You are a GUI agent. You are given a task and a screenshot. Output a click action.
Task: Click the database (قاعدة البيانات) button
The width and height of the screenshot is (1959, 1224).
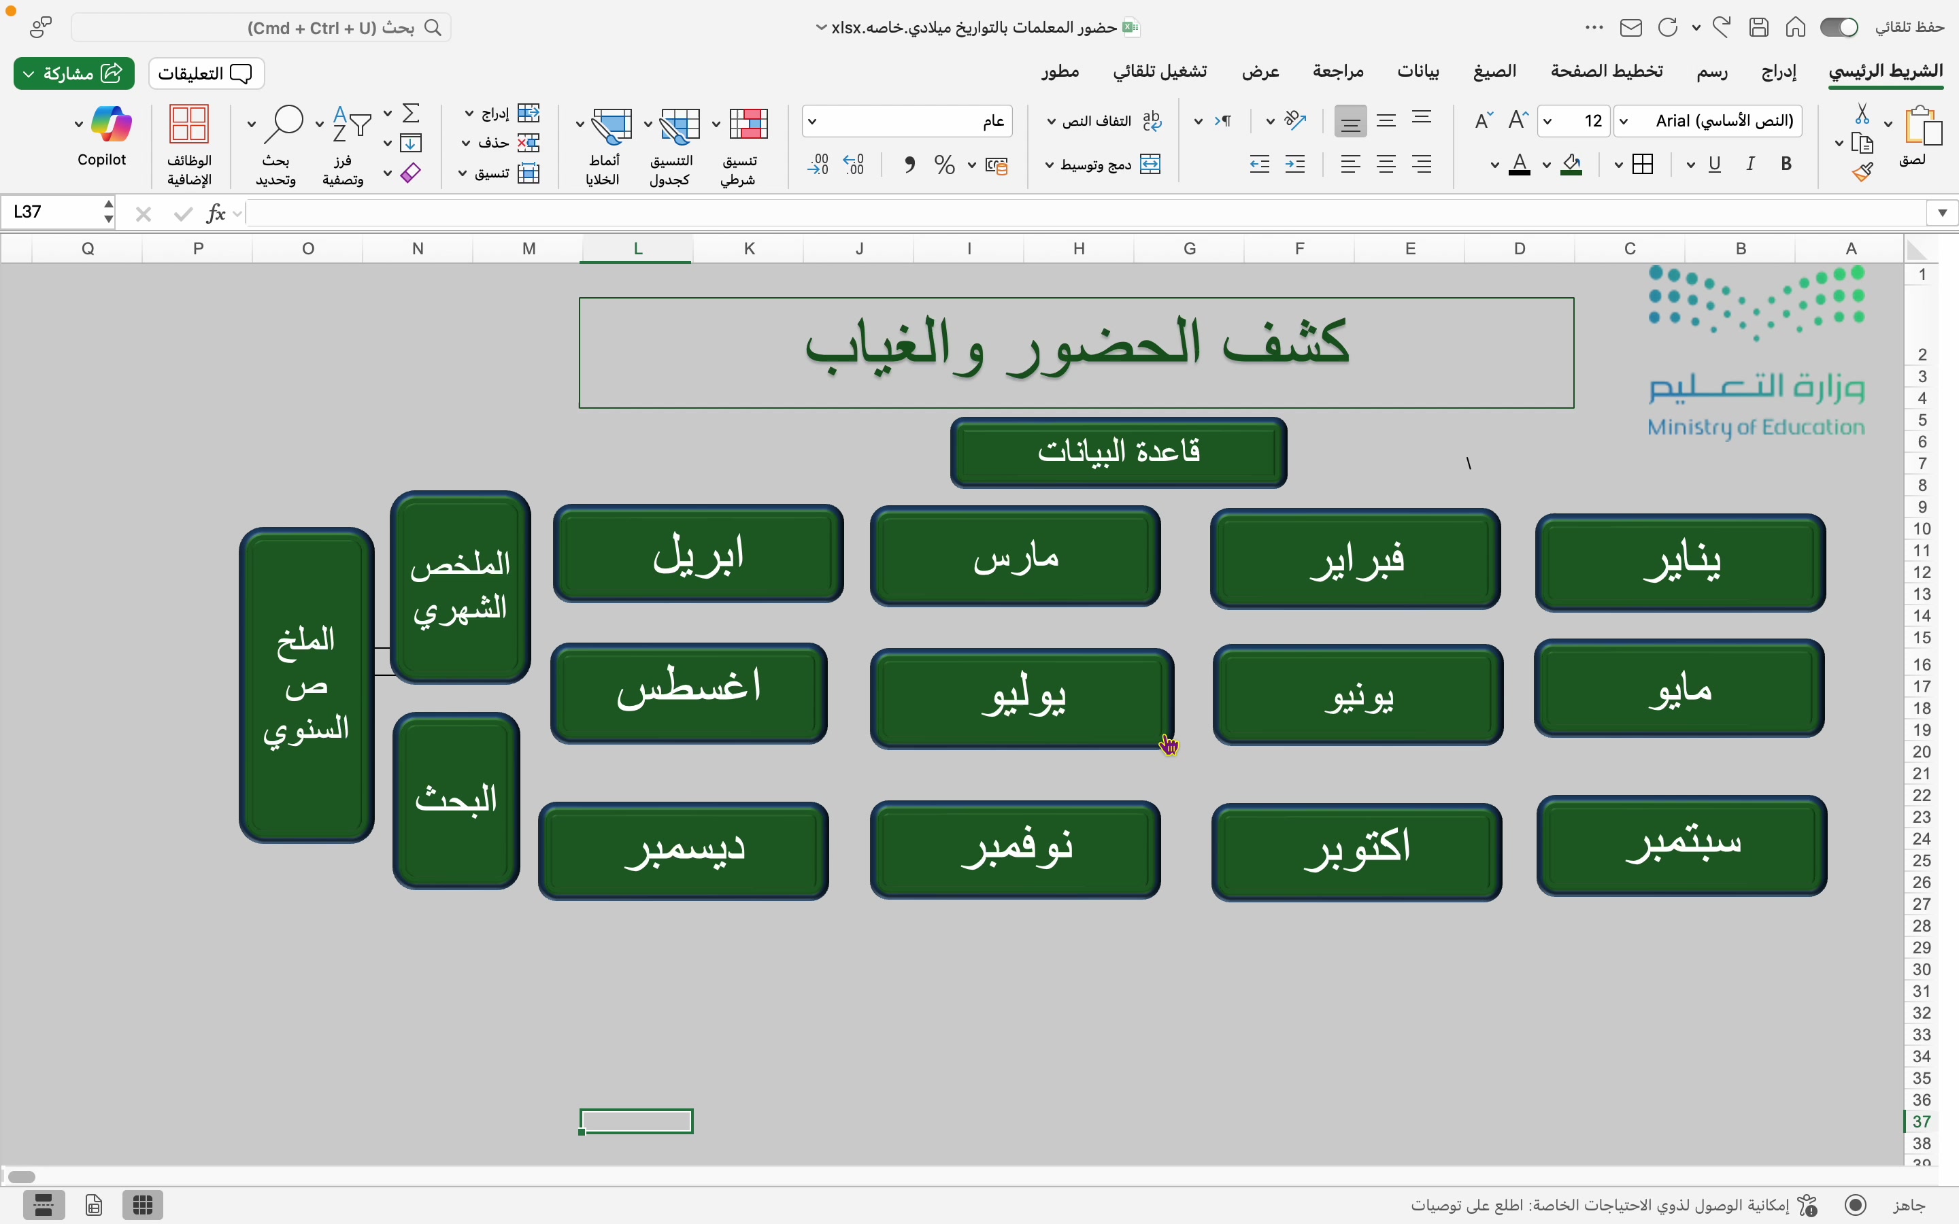pyautogui.click(x=1119, y=452)
